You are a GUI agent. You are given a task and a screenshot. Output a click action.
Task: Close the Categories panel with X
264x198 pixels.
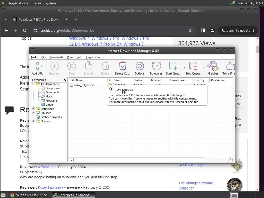65,80
